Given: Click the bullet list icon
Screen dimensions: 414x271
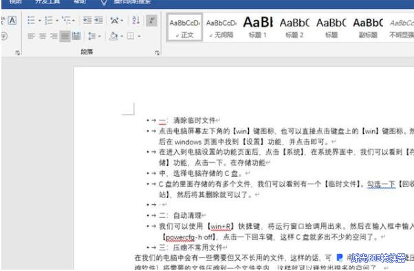Looking at the screenshot, I should pos(31,21).
